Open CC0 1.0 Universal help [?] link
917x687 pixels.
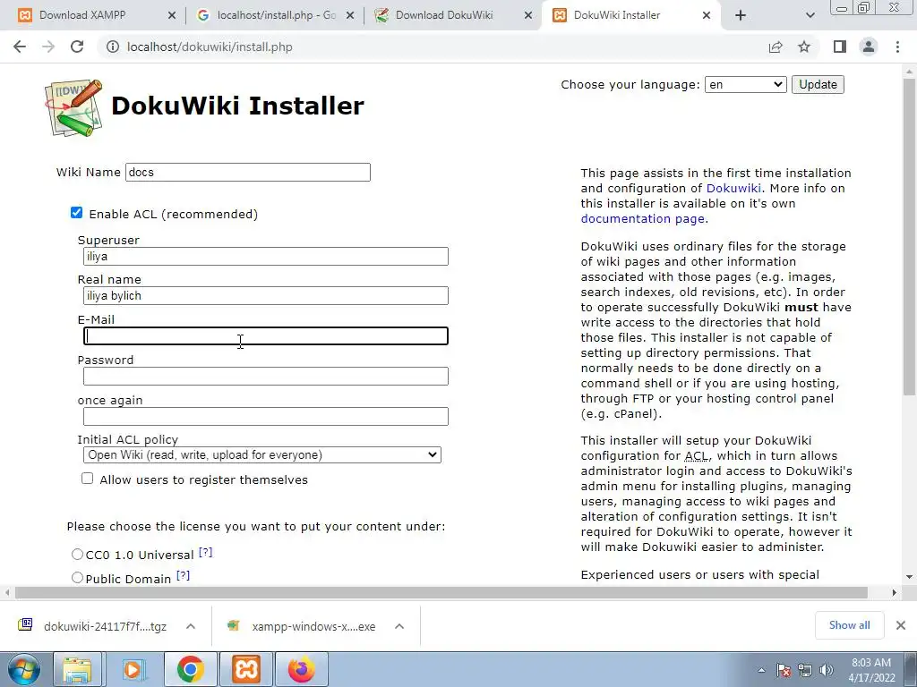[205, 552]
